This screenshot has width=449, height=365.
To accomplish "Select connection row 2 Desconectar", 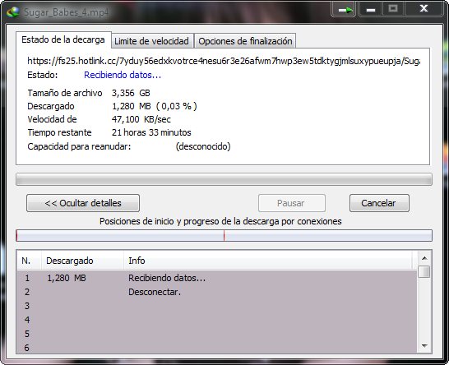I will 217,292.
